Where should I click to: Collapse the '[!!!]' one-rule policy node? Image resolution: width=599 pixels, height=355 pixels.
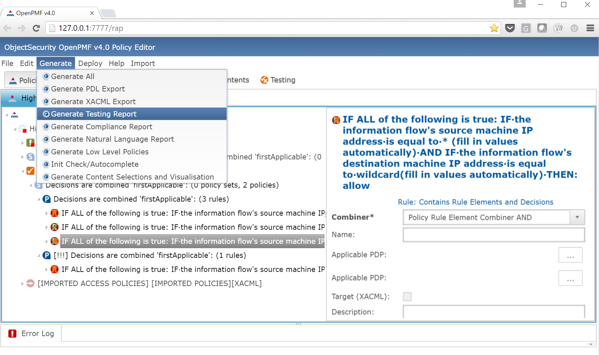(39, 256)
